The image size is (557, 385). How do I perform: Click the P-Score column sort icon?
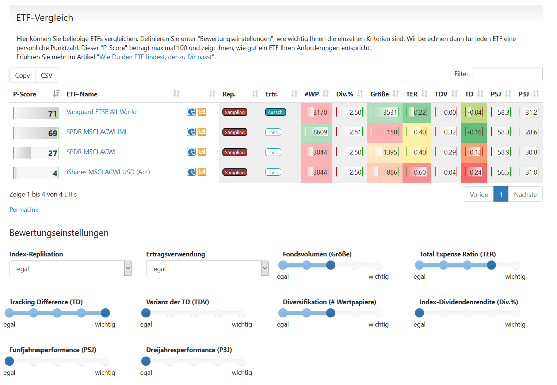click(x=56, y=94)
